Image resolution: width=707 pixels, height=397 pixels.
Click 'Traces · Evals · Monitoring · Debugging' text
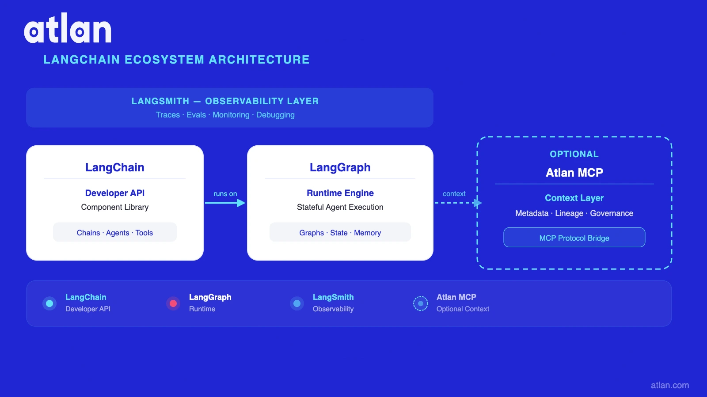[225, 115]
